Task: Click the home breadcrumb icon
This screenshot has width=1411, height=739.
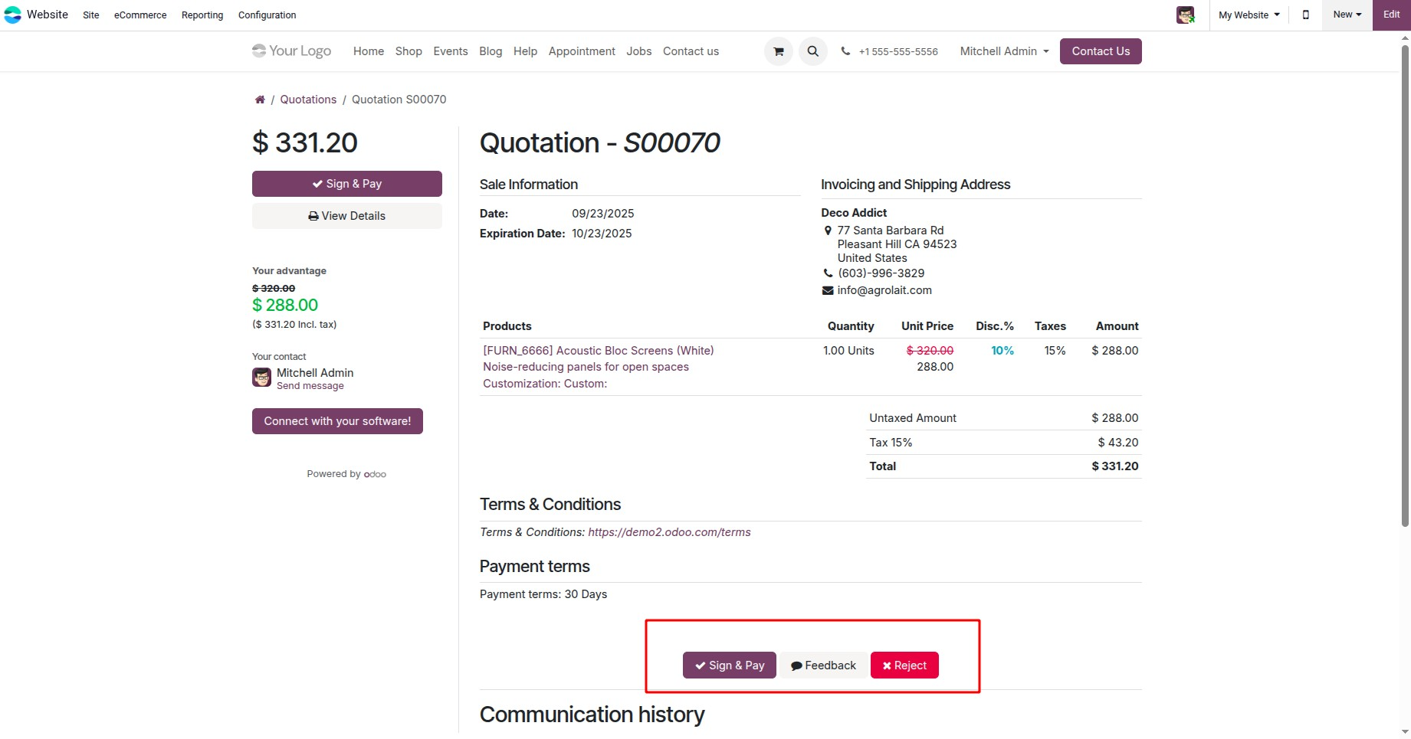Action: point(260,100)
